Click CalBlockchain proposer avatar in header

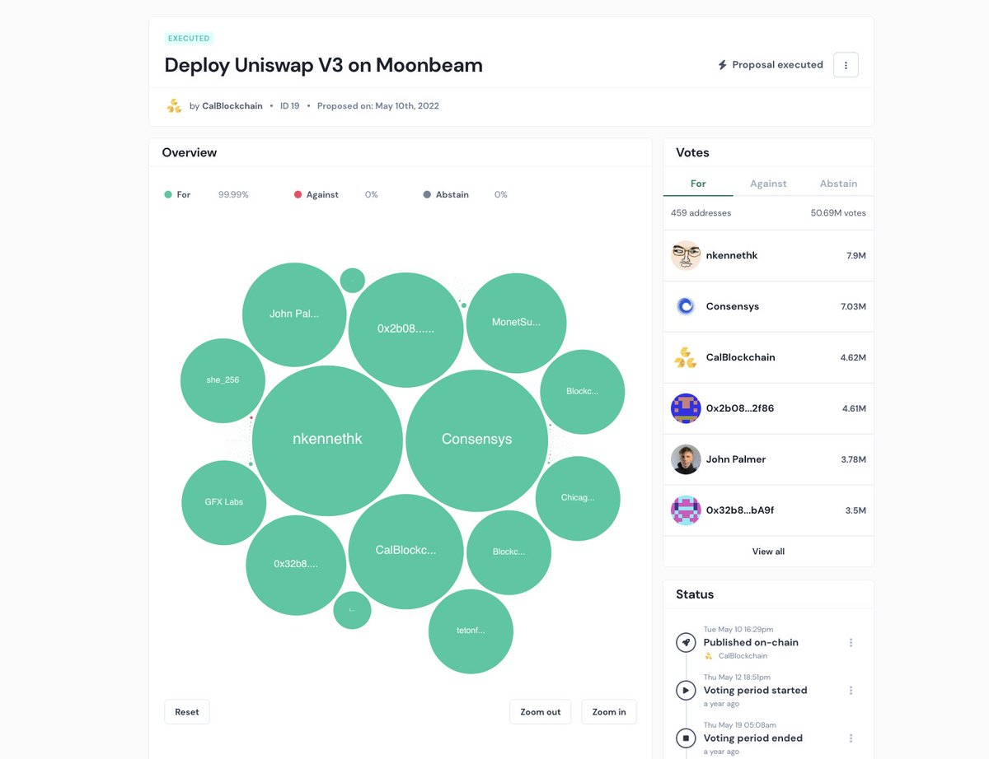[x=174, y=105]
